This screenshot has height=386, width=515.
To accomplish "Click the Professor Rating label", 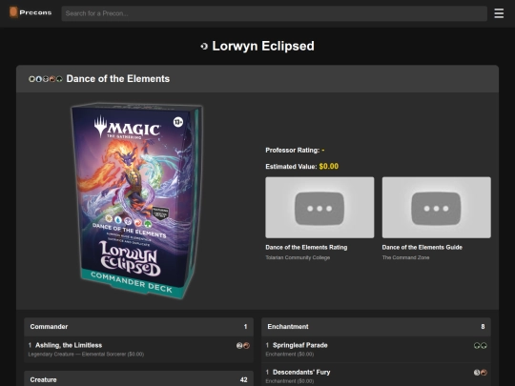I will pyautogui.click(x=293, y=151).
